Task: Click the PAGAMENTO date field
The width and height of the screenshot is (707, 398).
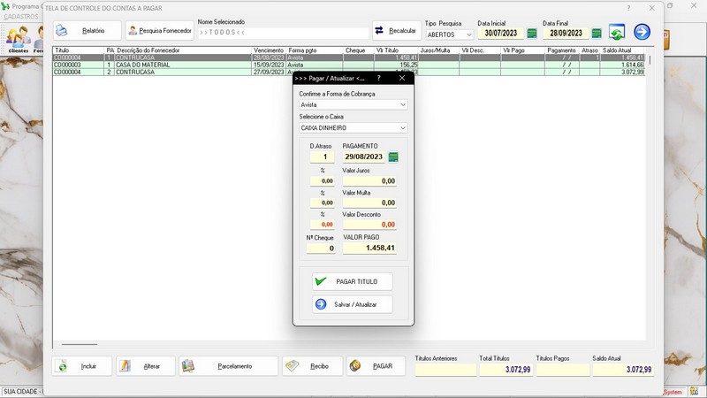Action: pos(363,157)
